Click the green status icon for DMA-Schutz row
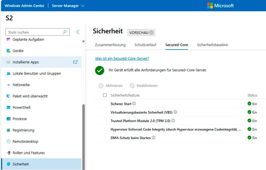 [x=249, y=138]
